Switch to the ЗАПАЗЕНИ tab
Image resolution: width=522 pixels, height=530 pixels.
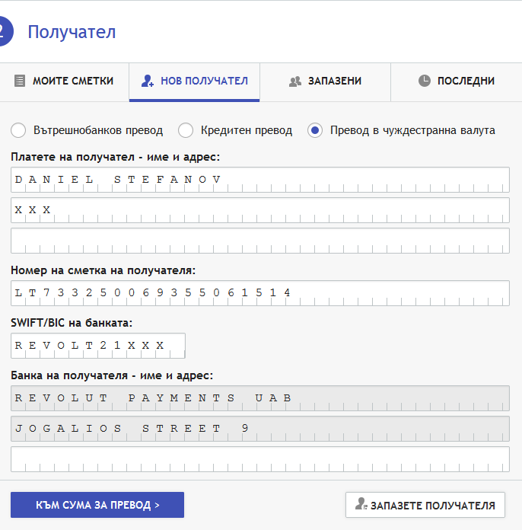326,81
